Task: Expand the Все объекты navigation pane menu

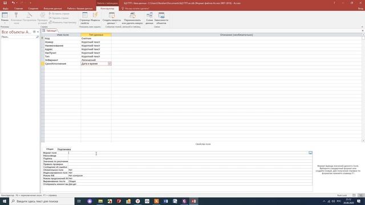Action: (x=34, y=32)
